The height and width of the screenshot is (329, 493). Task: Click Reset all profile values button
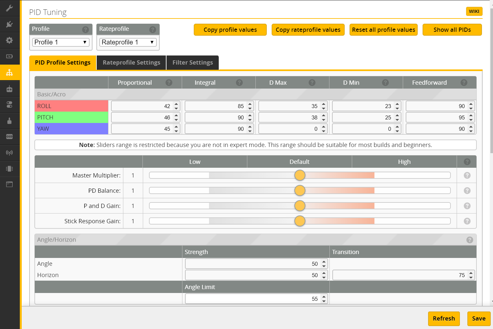coord(383,30)
